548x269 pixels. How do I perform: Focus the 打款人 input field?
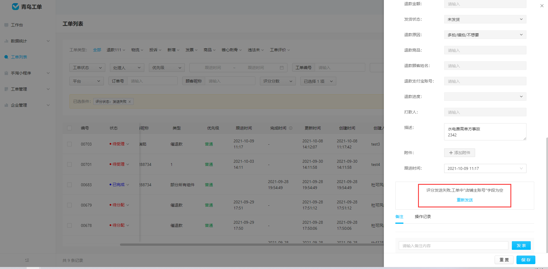[485, 112]
